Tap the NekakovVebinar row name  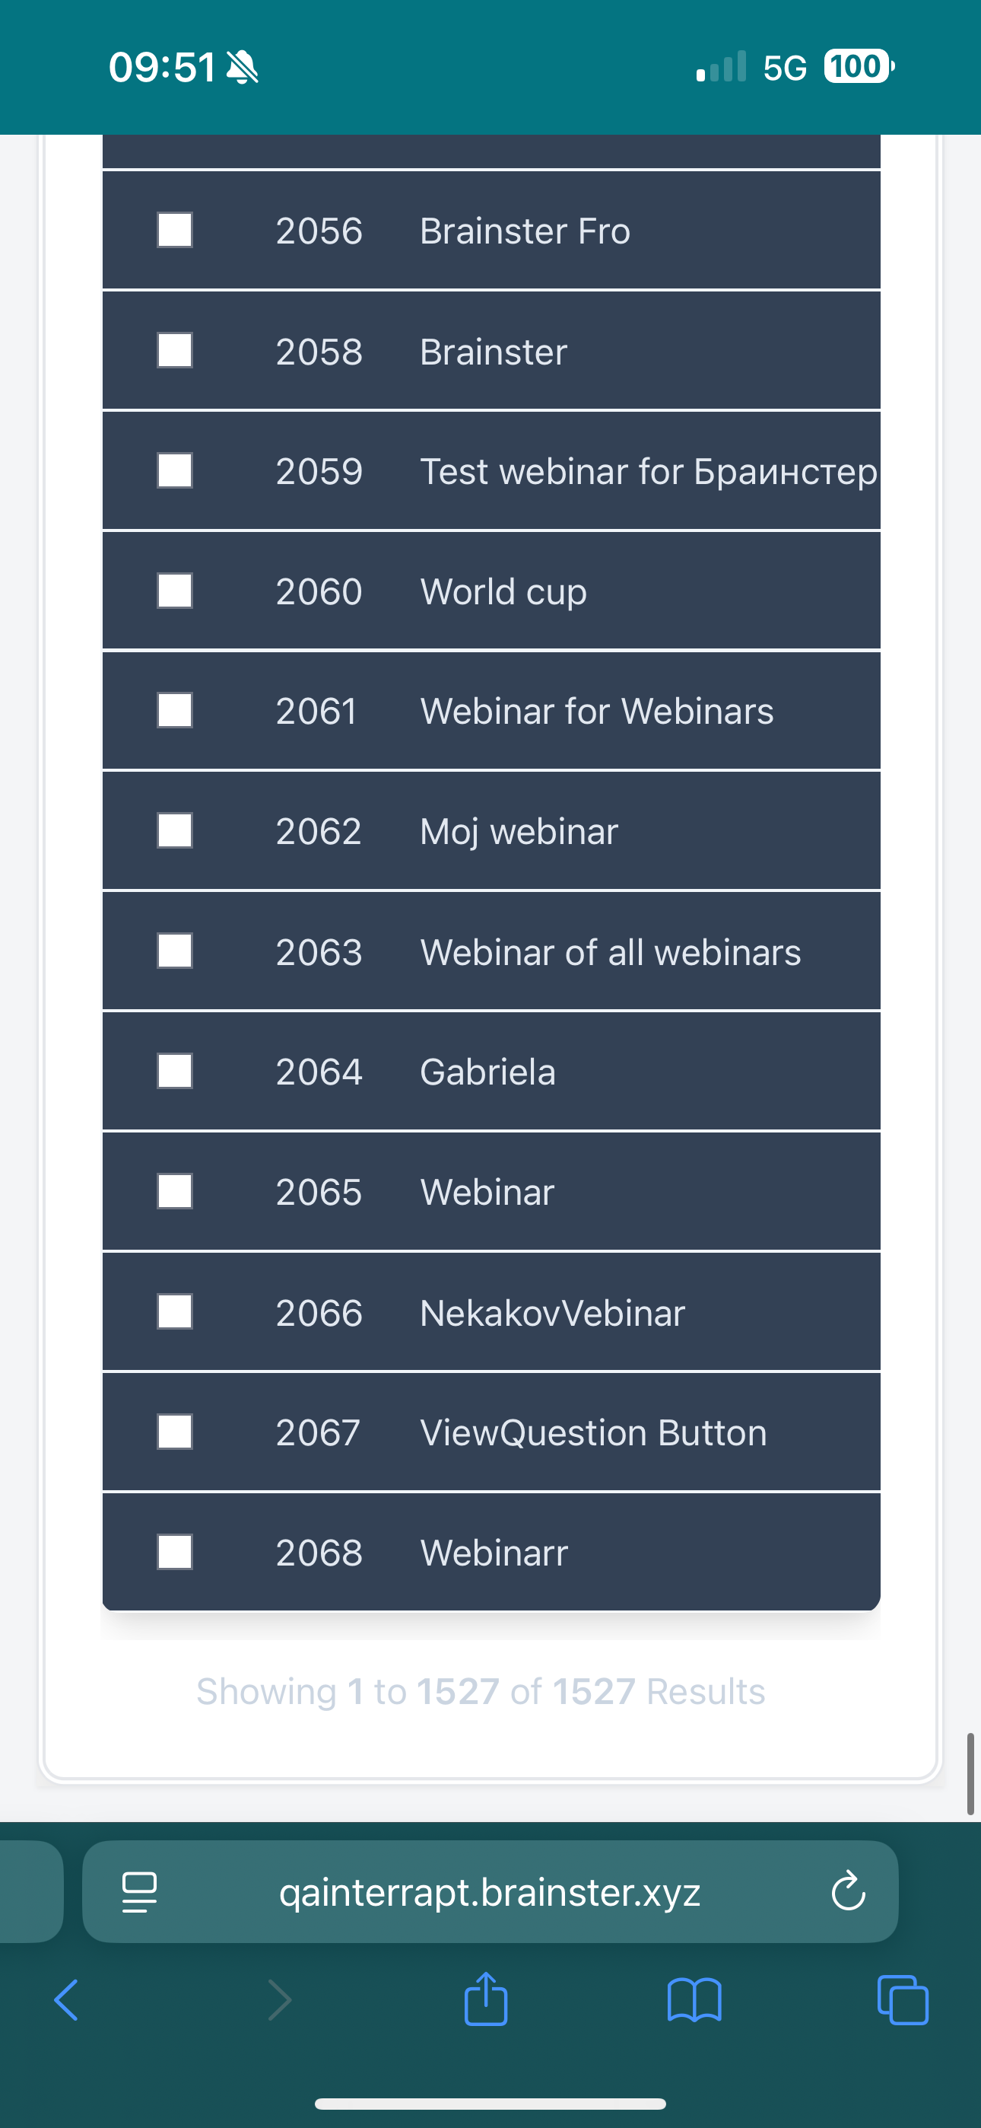tap(552, 1313)
